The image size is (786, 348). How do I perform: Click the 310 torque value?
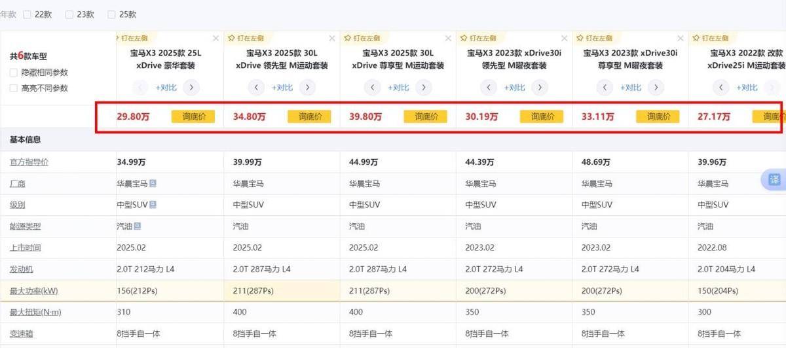tap(123, 312)
